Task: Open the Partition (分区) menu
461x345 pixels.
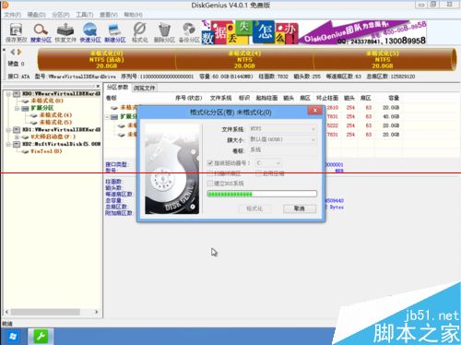Action: [x=61, y=15]
